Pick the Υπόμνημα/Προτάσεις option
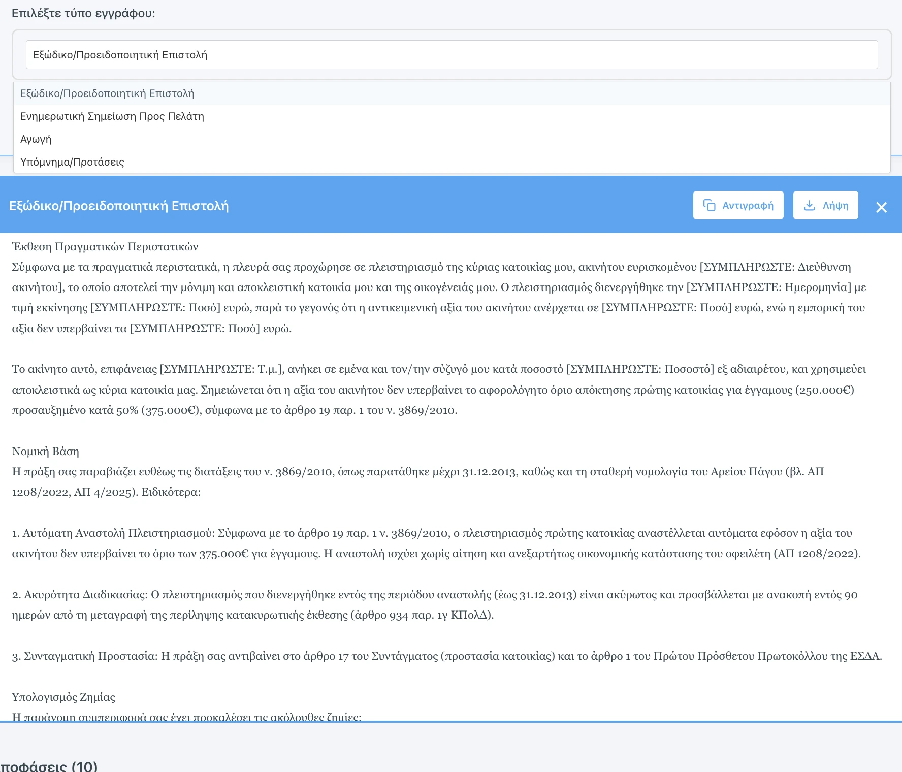Viewport: 902px width, 772px height. coord(72,162)
